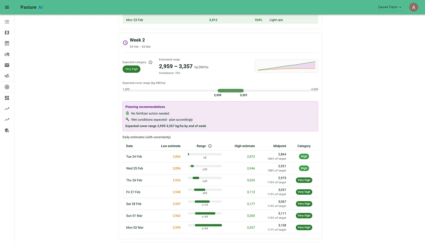The height and width of the screenshot is (243, 425).
Task: Click midpoint 3,067 for Sat 28 Feb
Action: 282,202
